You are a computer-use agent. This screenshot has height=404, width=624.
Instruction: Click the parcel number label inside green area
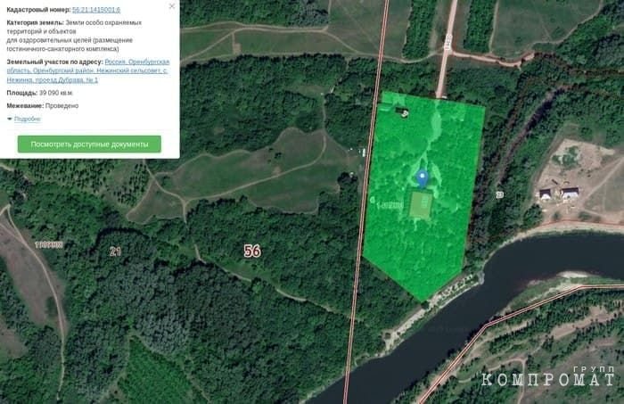coord(389,205)
